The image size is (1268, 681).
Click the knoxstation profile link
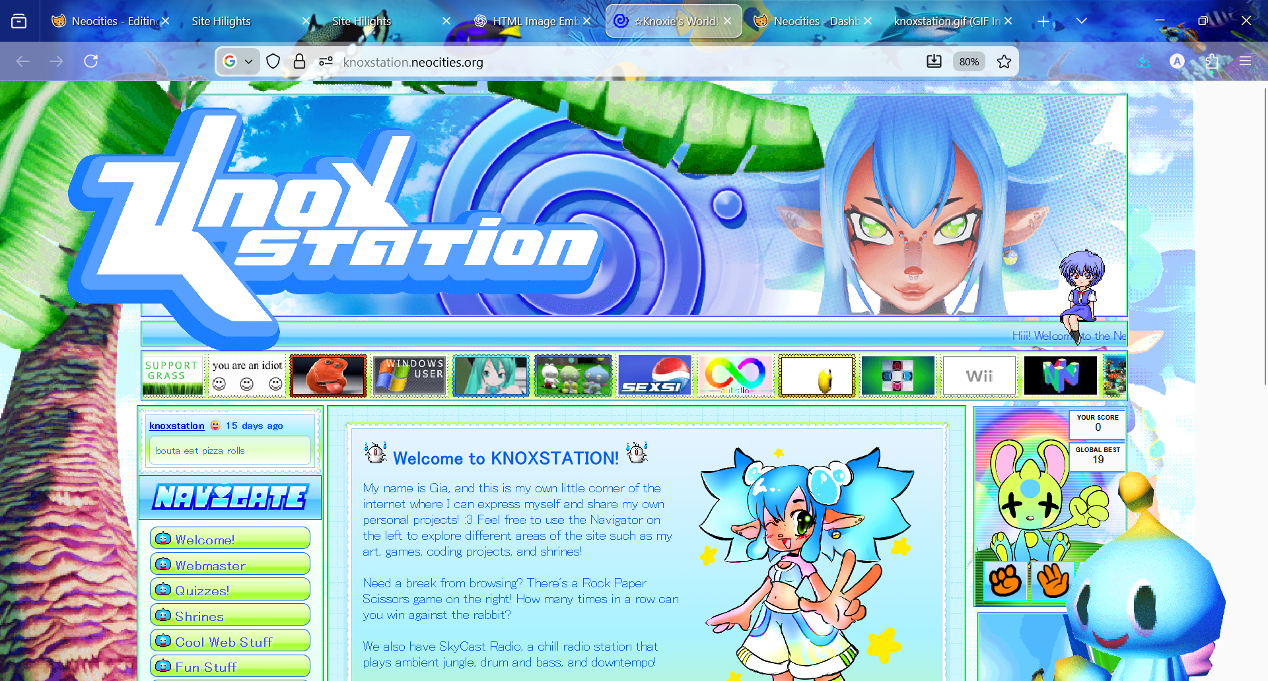(x=176, y=426)
